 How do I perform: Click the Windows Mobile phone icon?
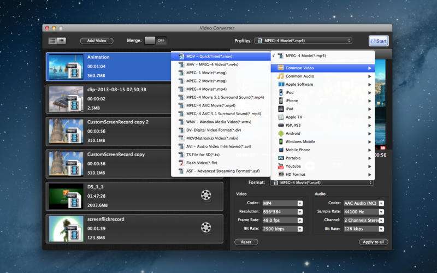[x=281, y=141]
